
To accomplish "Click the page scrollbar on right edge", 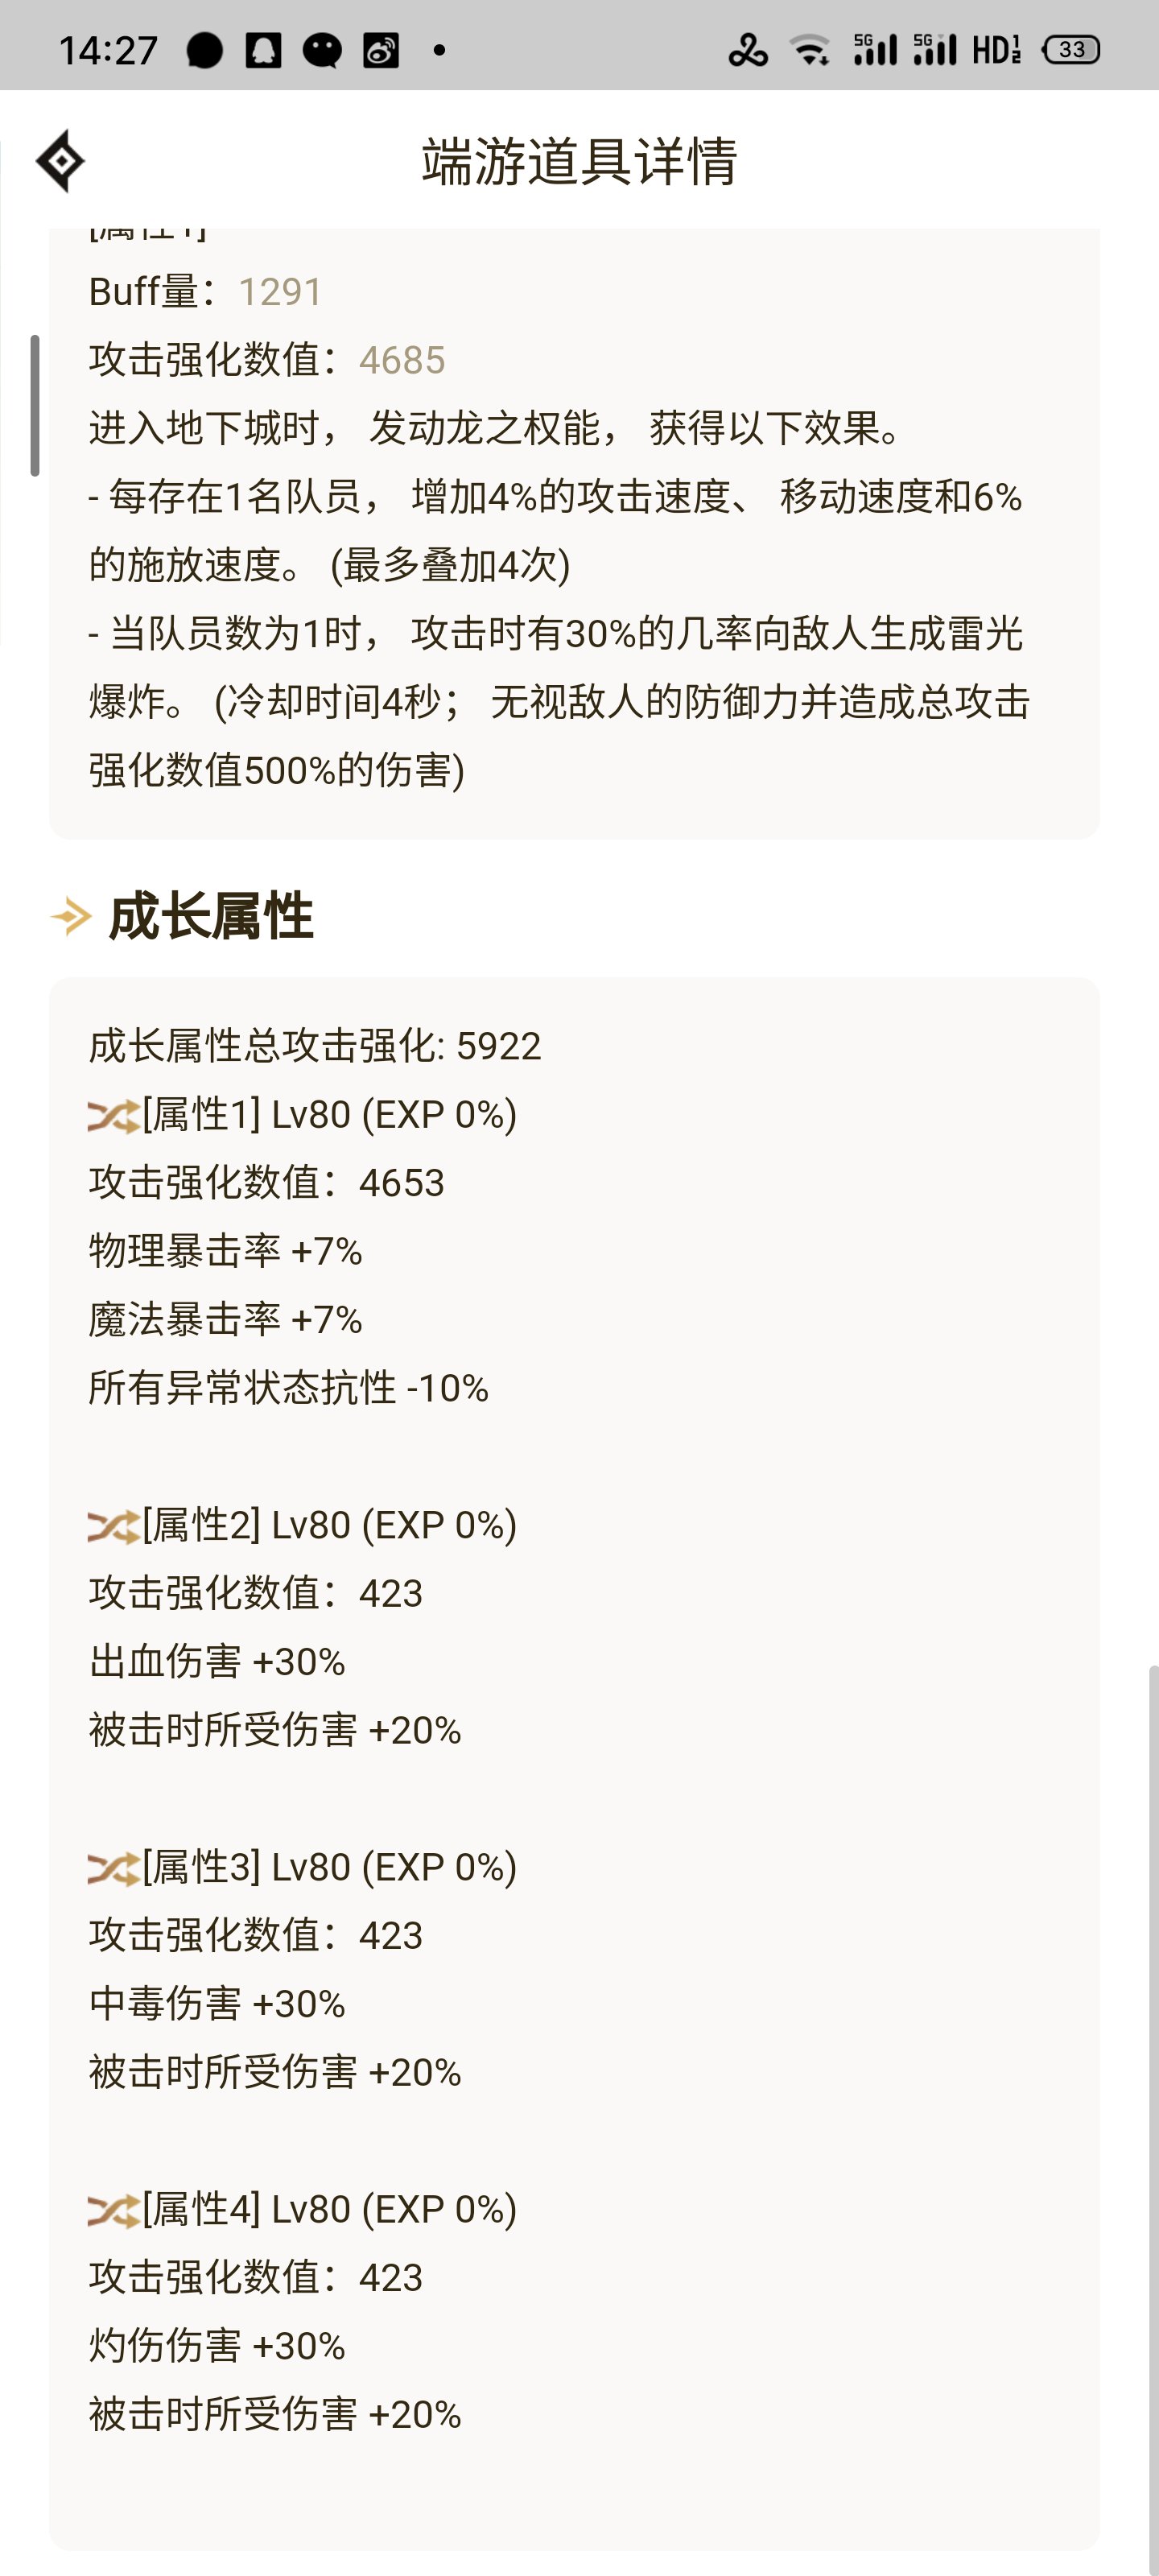I will pyautogui.click(x=1153, y=2120).
